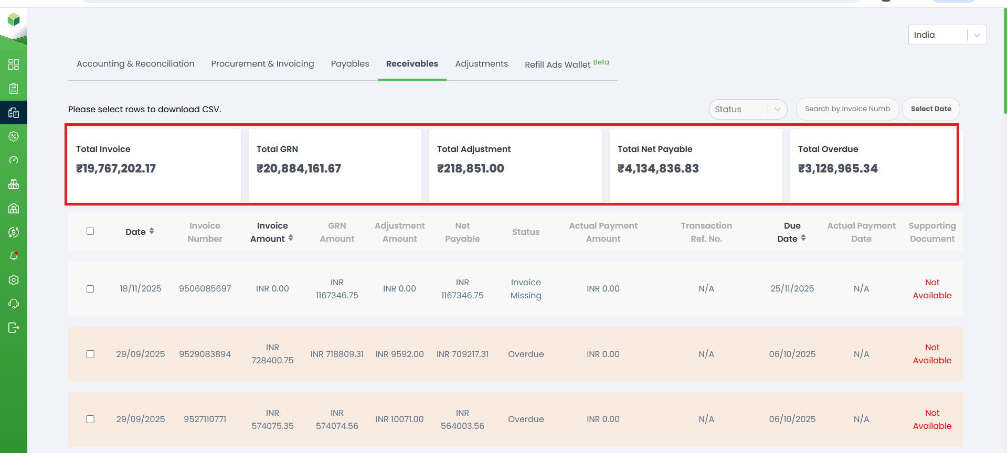Image resolution: width=1007 pixels, height=453 pixels.
Task: Go to Accounting & Reconciliation tab
Action: 135,63
